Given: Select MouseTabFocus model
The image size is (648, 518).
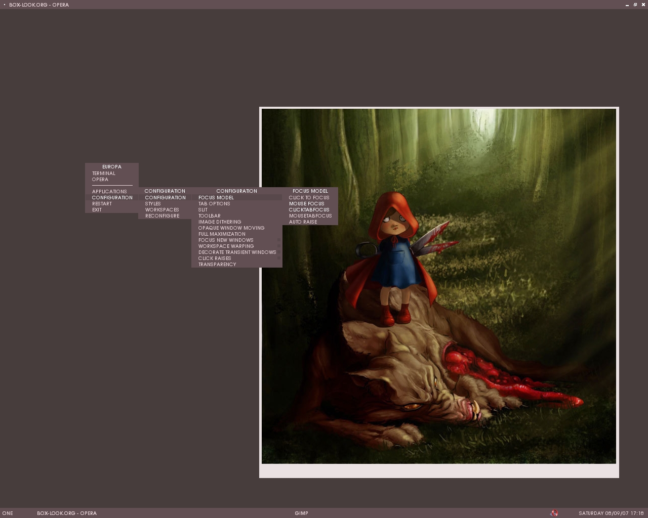Looking at the screenshot, I should (310, 215).
